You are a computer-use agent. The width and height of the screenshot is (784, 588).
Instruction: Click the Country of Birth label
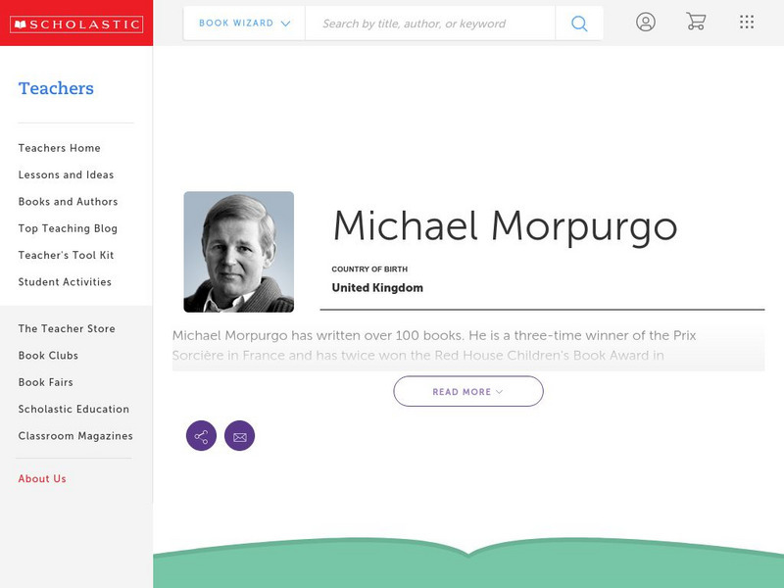[x=369, y=269]
